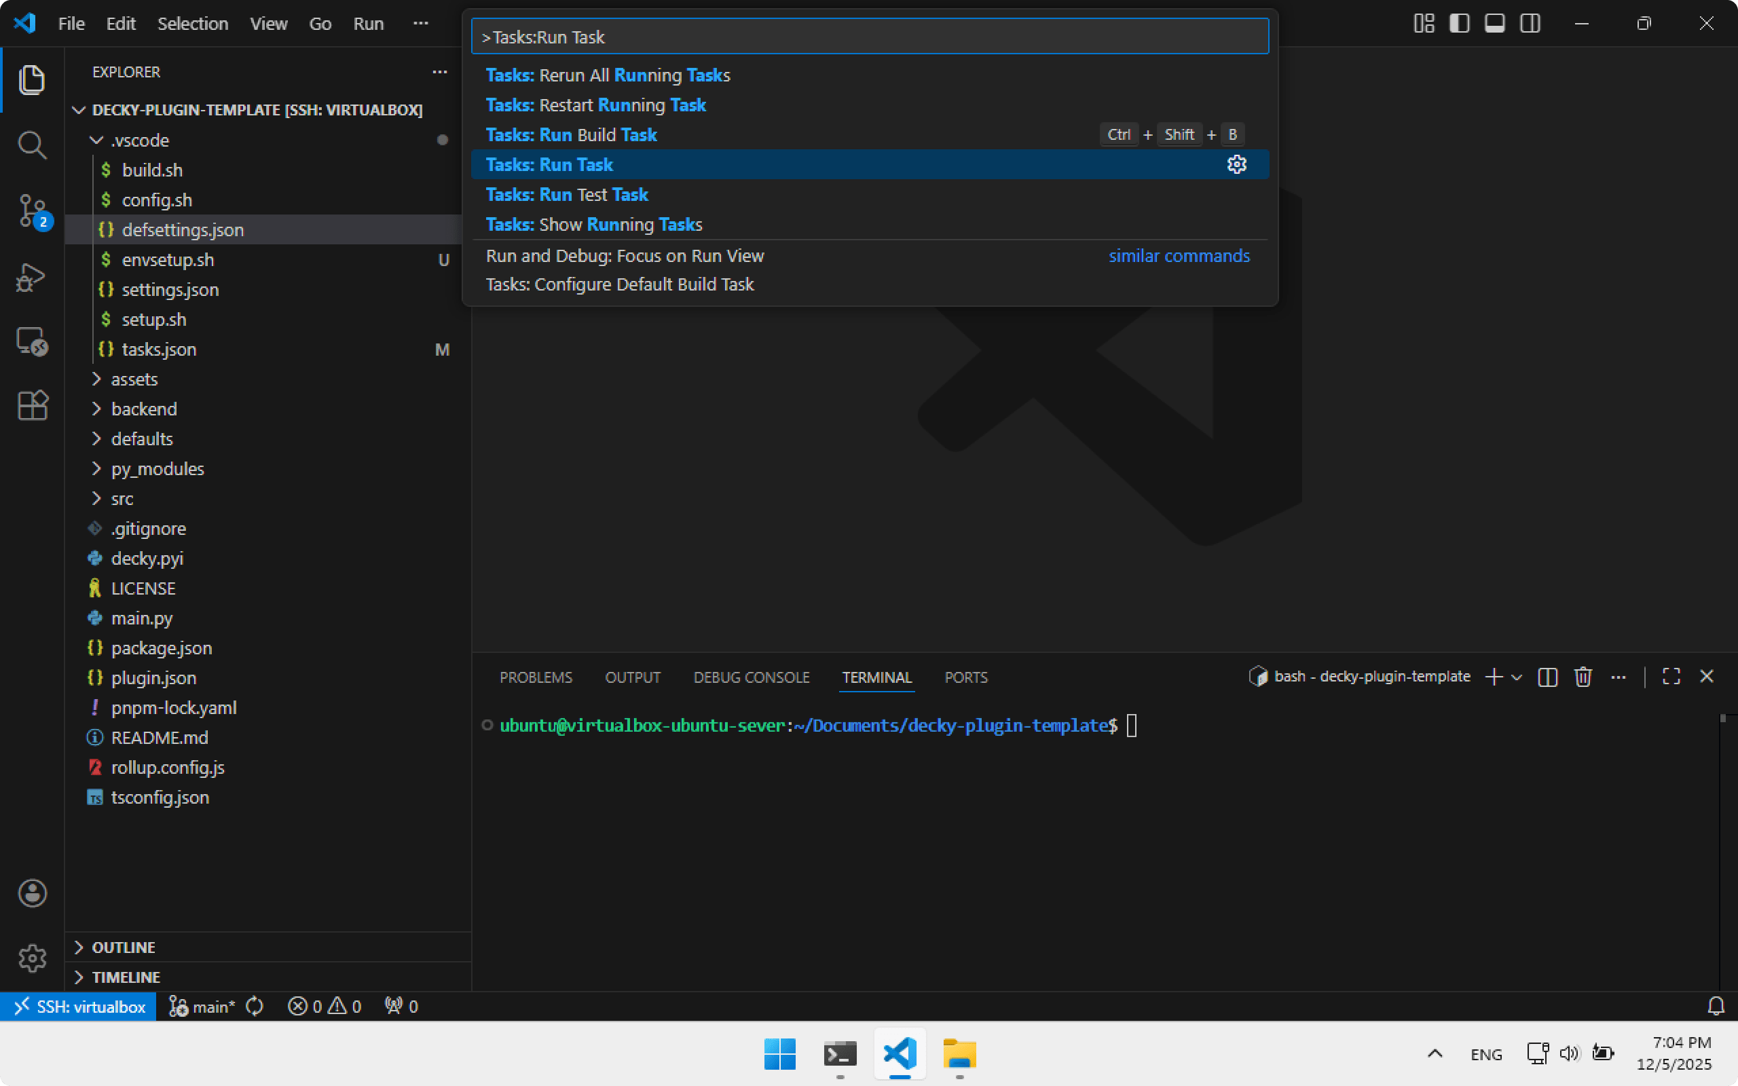The image size is (1738, 1086).
Task: Open the Search view in activity bar
Action: pos(32,145)
